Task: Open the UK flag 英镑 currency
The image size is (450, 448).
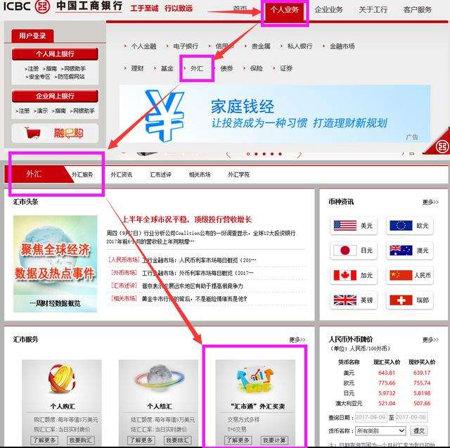Action: 354,300
